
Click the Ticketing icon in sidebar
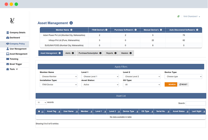point(8,59)
